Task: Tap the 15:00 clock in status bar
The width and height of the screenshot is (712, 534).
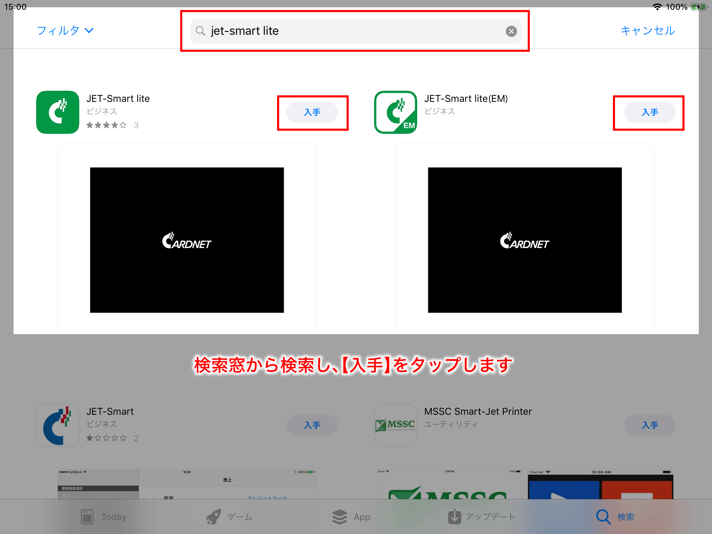Action: click(15, 7)
